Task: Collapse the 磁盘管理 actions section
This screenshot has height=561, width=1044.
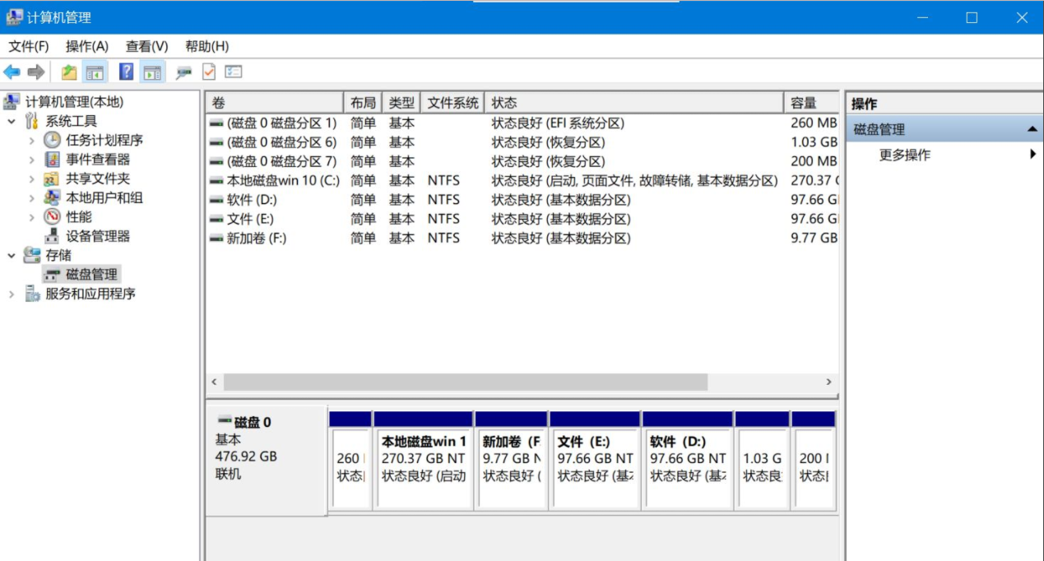Action: click(x=1032, y=130)
